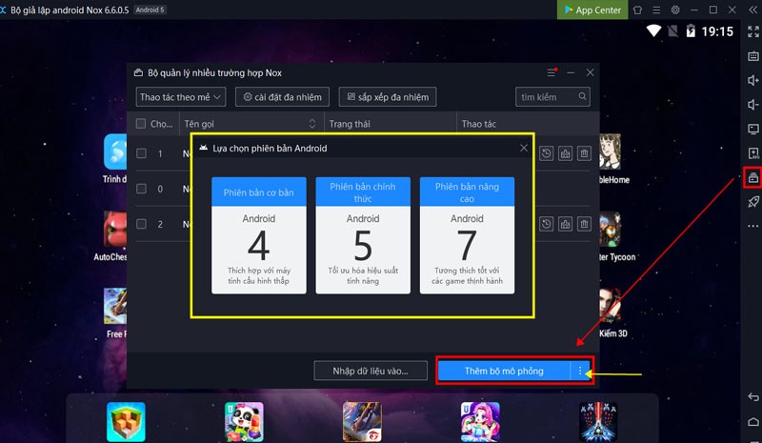
Task: Click 'Thêm bộ mô phỏng' add emulator button
Action: coord(504,371)
